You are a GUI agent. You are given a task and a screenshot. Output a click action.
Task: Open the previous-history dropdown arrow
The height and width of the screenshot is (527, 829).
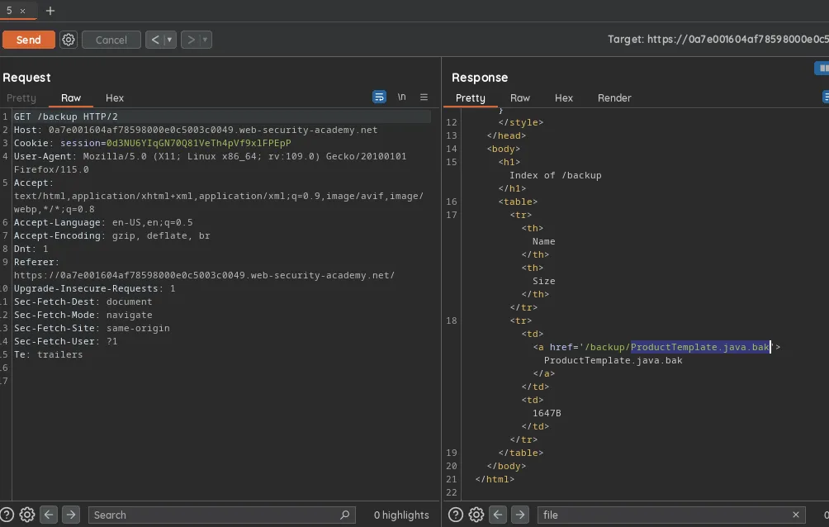(x=170, y=40)
